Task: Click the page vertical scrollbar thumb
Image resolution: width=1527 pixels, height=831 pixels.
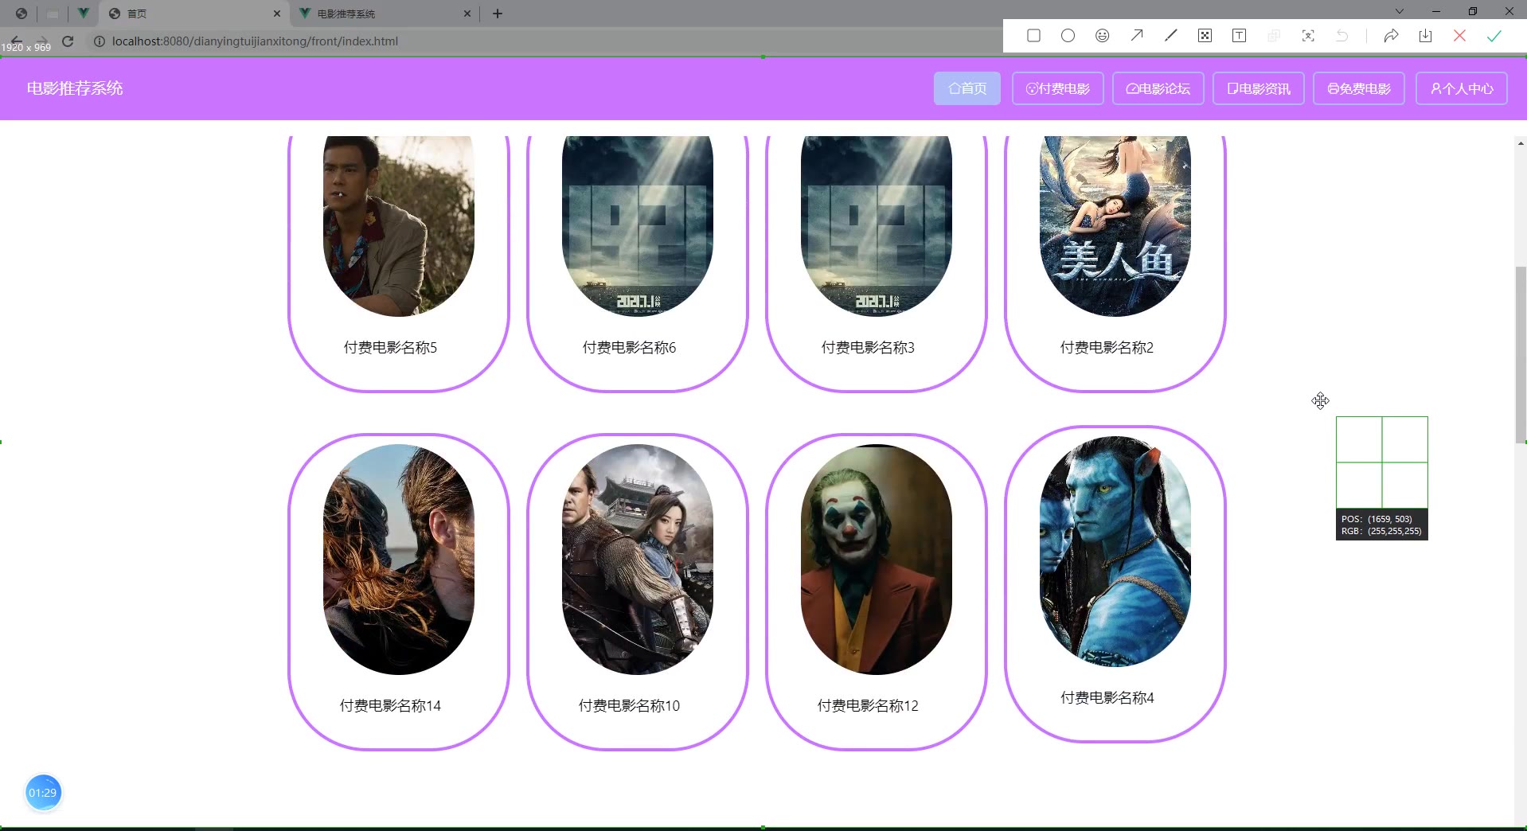Action: pyautogui.click(x=1521, y=354)
